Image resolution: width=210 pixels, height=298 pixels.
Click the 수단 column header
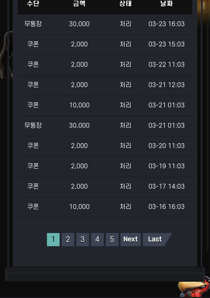click(33, 4)
